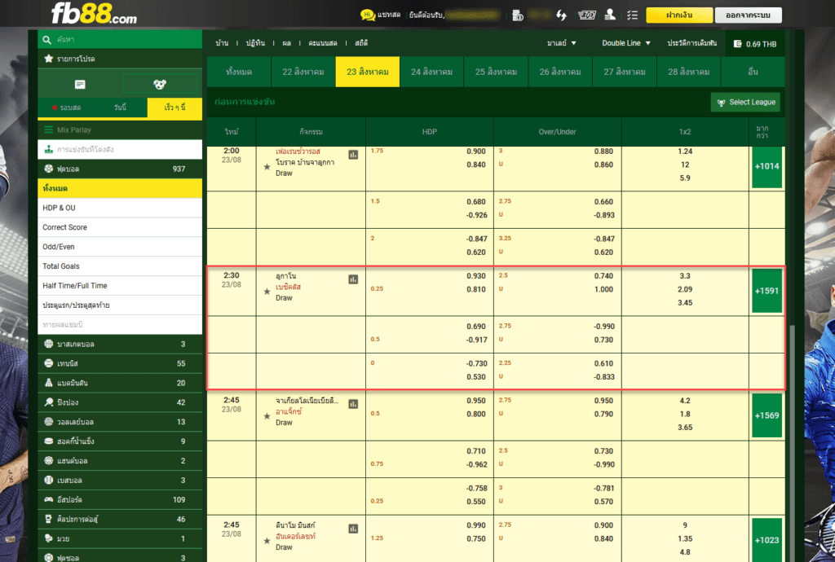The image size is (835, 562).
Task: Open stats chart icon for ดินาโม มินสก์ match
Action: (x=353, y=529)
